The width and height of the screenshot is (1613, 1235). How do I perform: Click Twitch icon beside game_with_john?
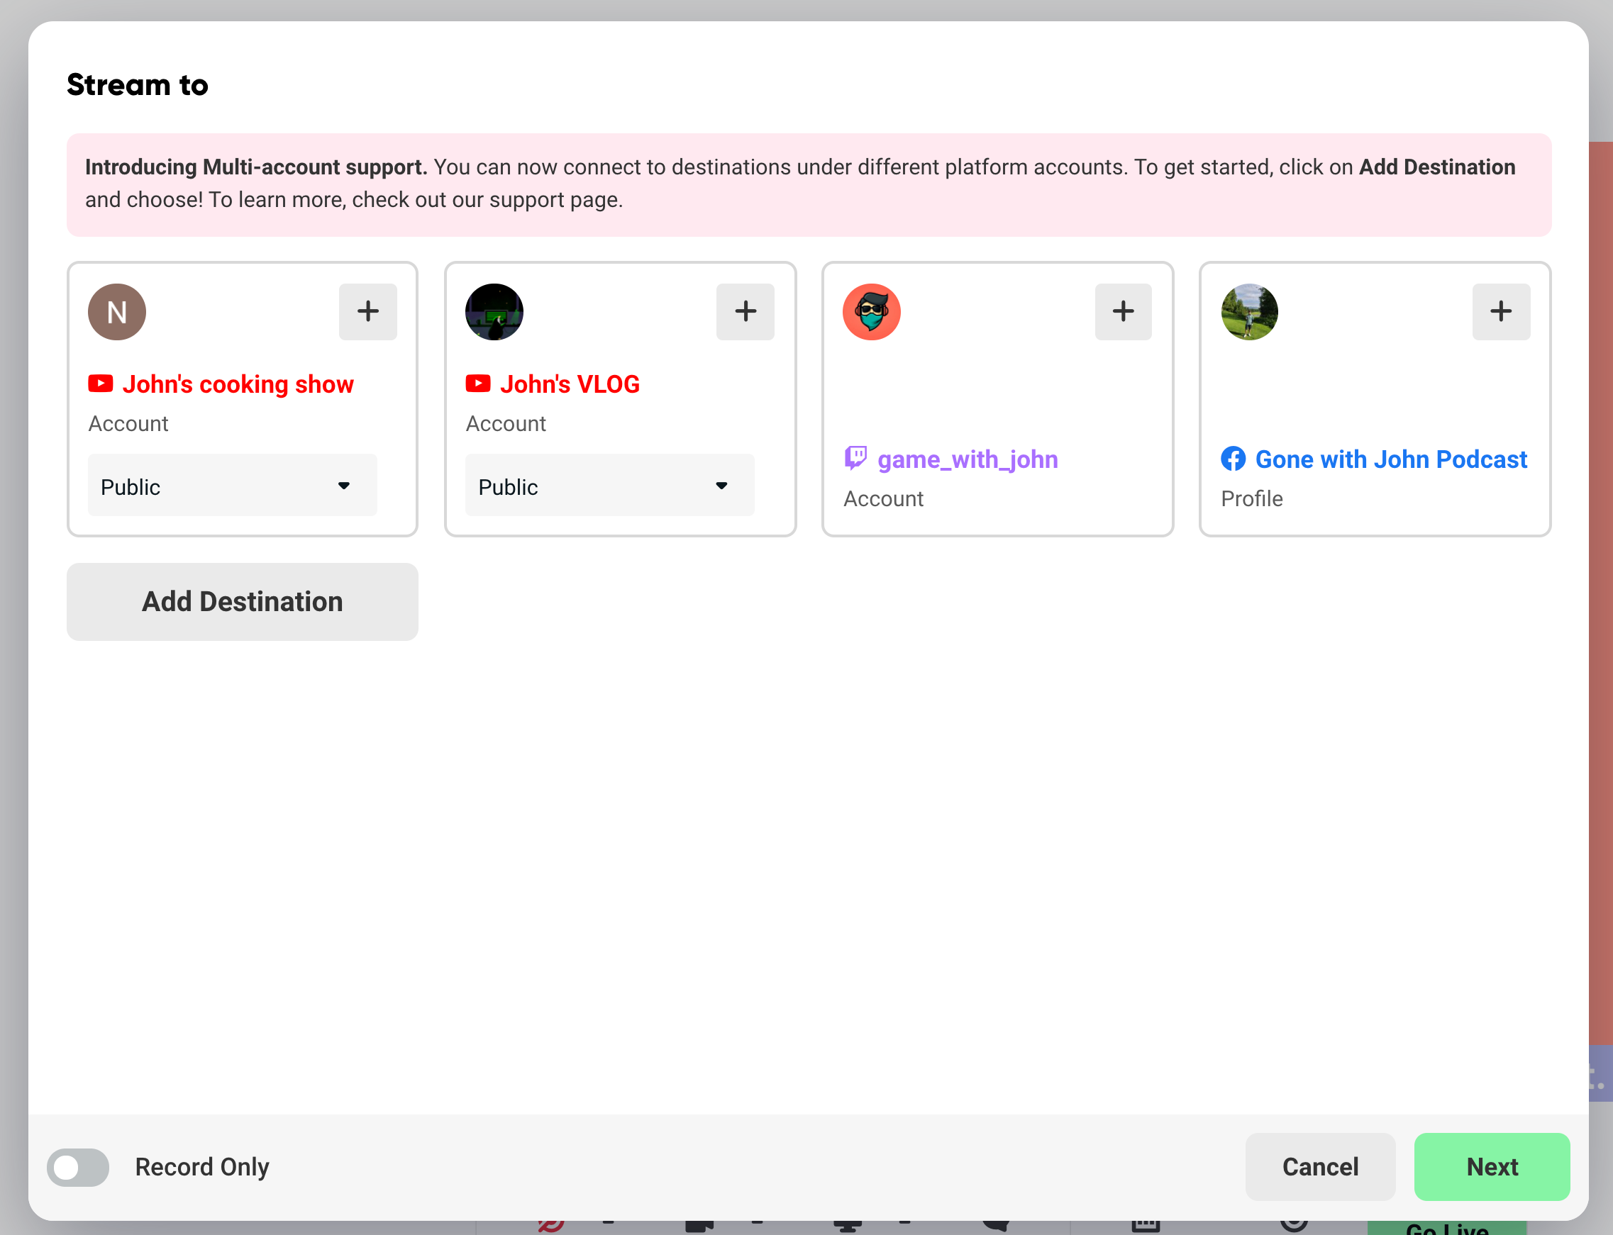tap(855, 458)
